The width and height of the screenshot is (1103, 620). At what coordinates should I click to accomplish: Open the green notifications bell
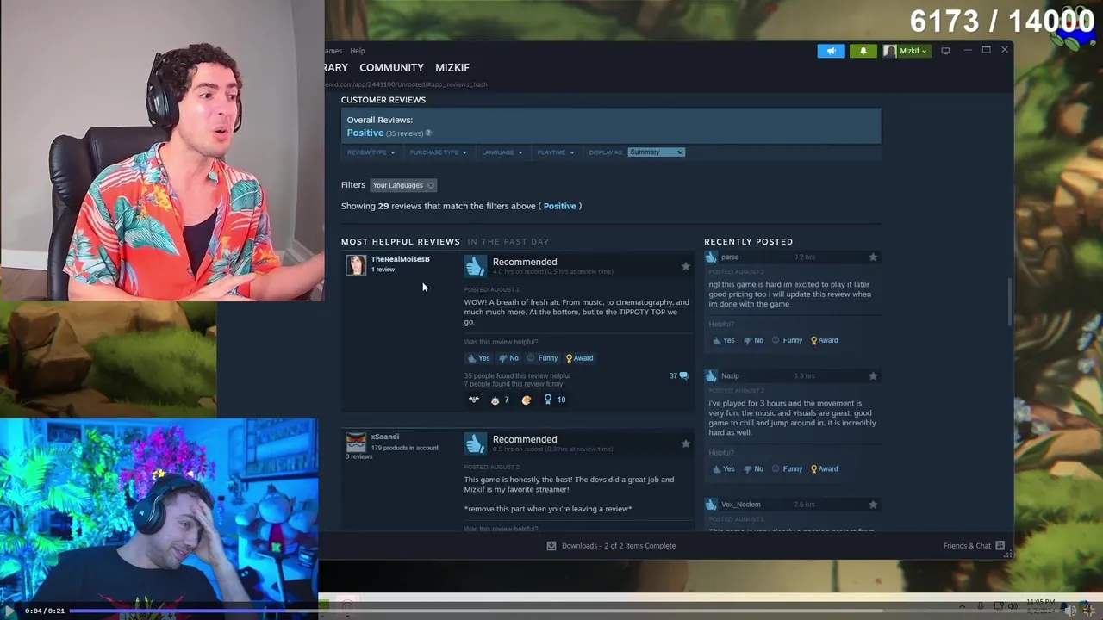tap(863, 51)
